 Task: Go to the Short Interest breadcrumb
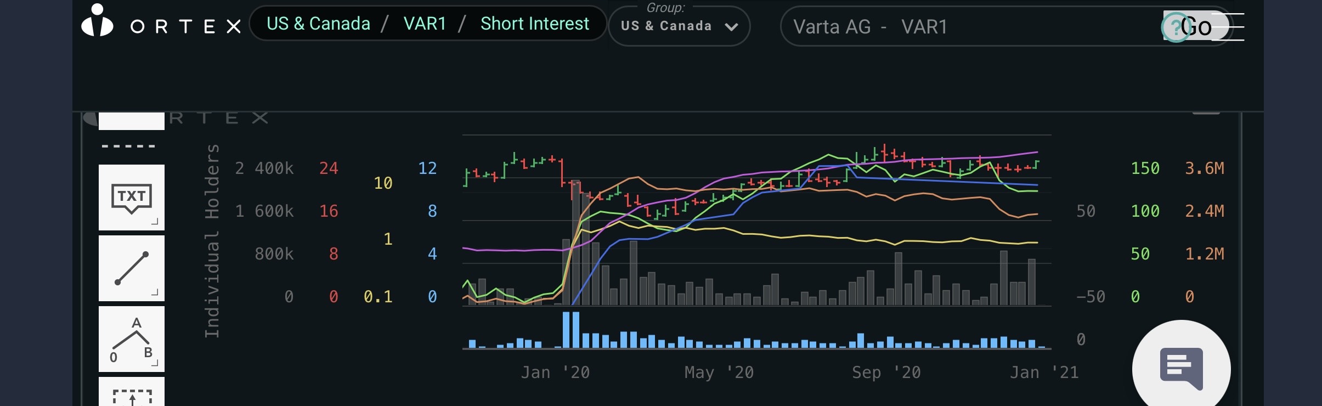[534, 24]
